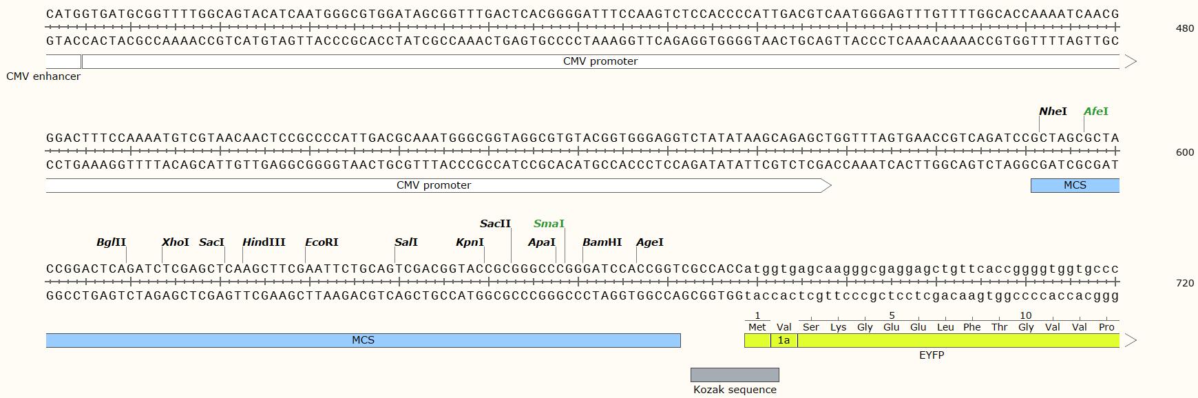Select the KpnI restriction site label

(470, 242)
